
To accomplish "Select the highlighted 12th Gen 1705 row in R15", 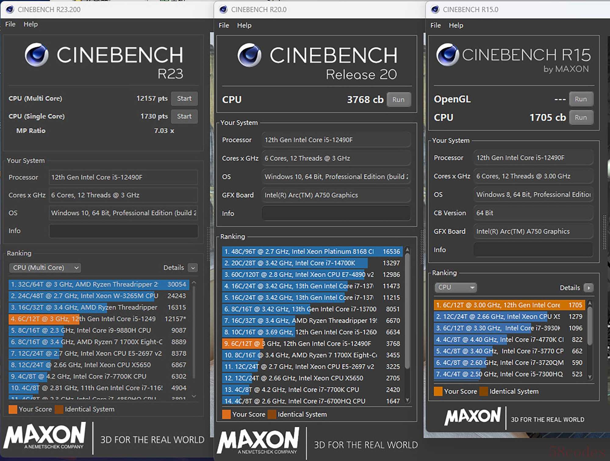I will coord(509,305).
